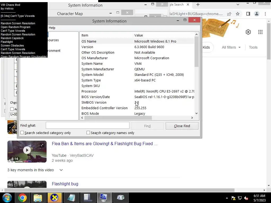Open Chrome profile avatar
271x203 pixels.
coord(257,14)
